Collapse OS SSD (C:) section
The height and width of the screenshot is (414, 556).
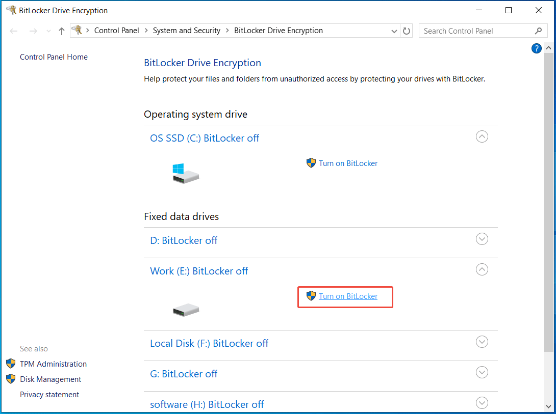tap(482, 136)
